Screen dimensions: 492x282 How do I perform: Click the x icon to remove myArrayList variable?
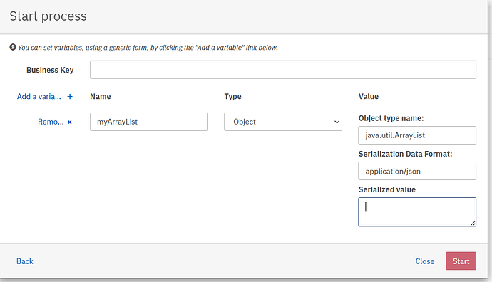tap(70, 122)
